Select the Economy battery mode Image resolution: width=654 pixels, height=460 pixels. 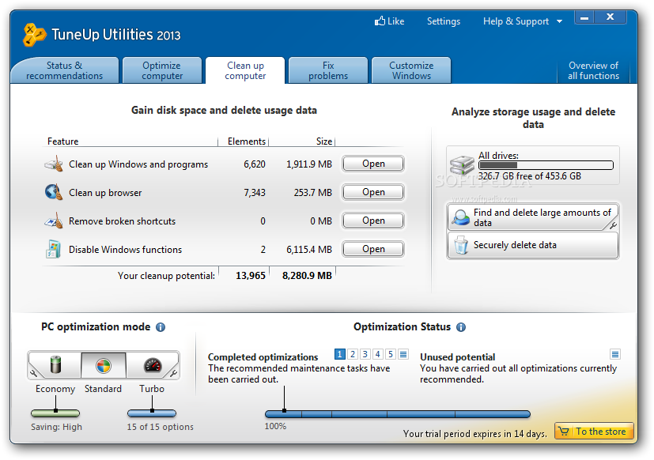[55, 365]
